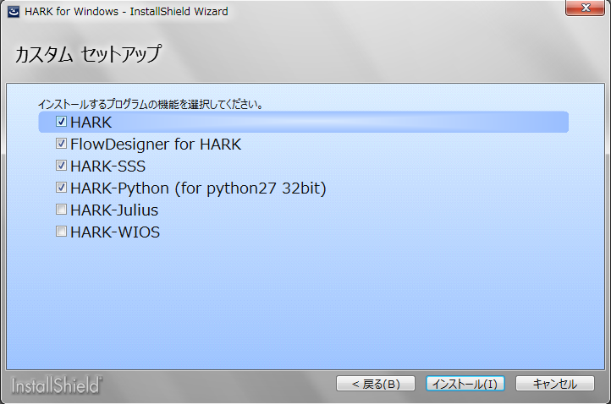Viewport: 611px width, 404px height.
Task: Toggle the FlowDesigner for HARK checkbox
Action: tap(61, 144)
